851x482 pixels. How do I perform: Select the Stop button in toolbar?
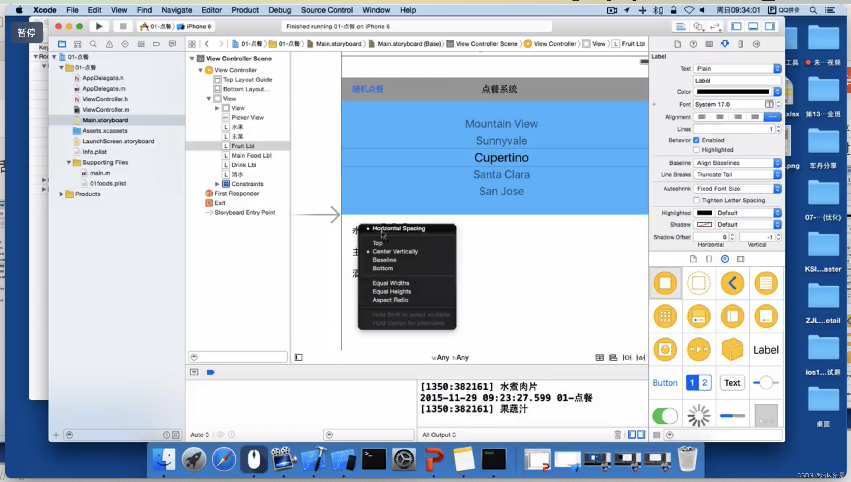coord(122,26)
